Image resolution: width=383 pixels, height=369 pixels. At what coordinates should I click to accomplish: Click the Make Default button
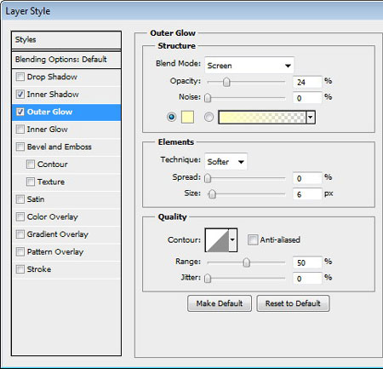click(220, 303)
